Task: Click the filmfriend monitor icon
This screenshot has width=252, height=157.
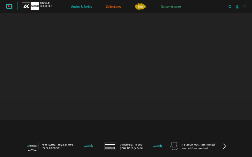Action: (32, 146)
